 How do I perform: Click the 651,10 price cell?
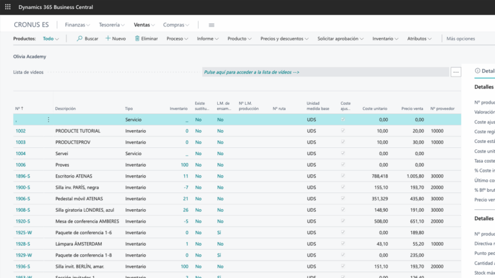[x=416, y=221]
